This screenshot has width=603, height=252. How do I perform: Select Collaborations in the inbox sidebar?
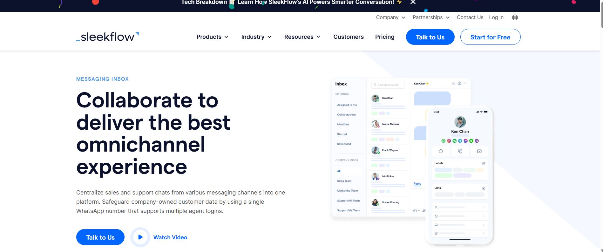(347, 115)
